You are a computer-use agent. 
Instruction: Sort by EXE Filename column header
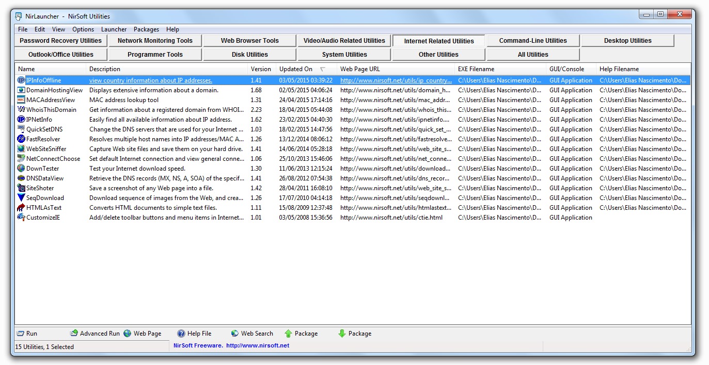pyautogui.click(x=500, y=69)
